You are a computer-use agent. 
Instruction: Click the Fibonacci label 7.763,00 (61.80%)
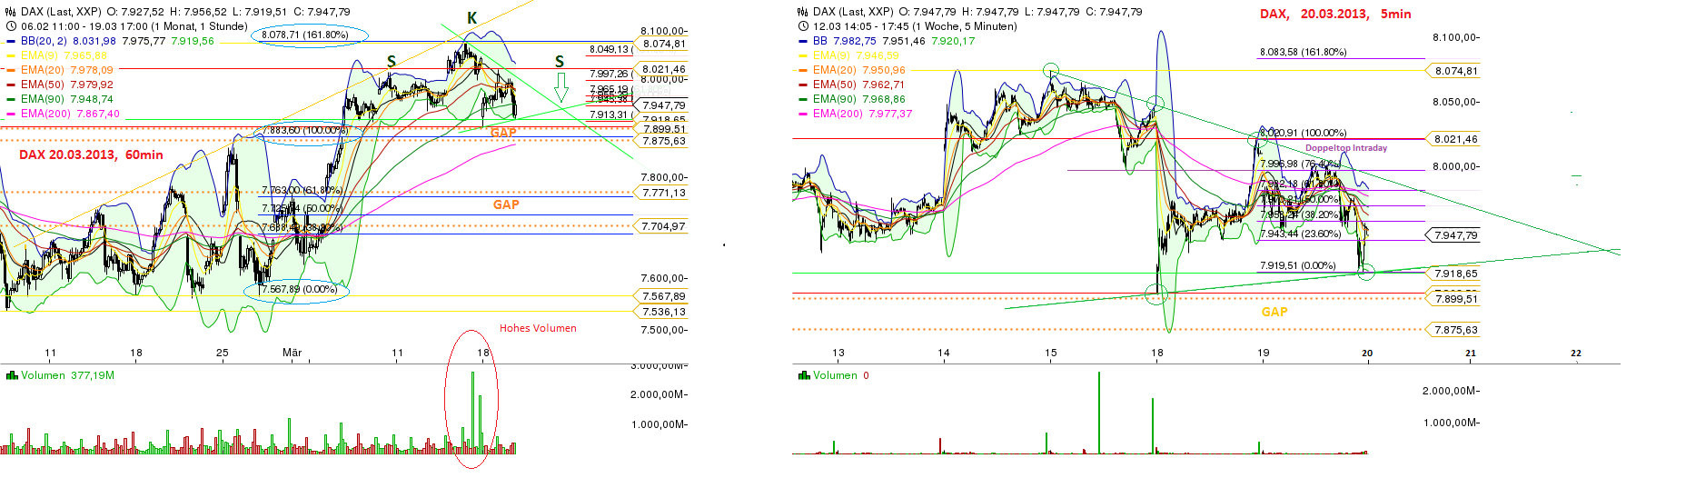coord(302,190)
